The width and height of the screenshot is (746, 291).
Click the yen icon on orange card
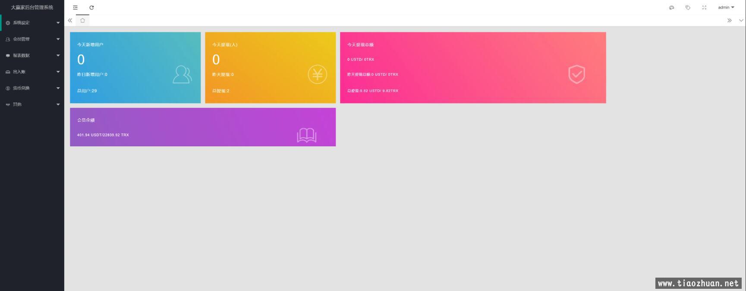pos(317,74)
